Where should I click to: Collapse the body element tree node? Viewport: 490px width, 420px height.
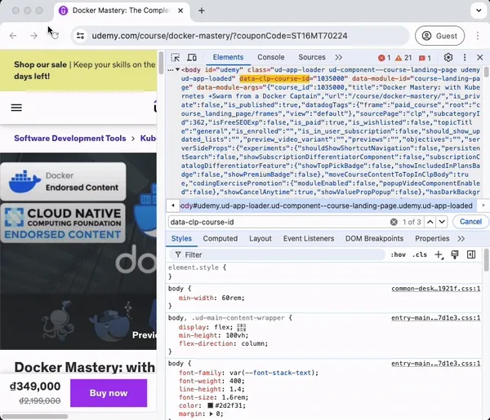tap(178, 70)
